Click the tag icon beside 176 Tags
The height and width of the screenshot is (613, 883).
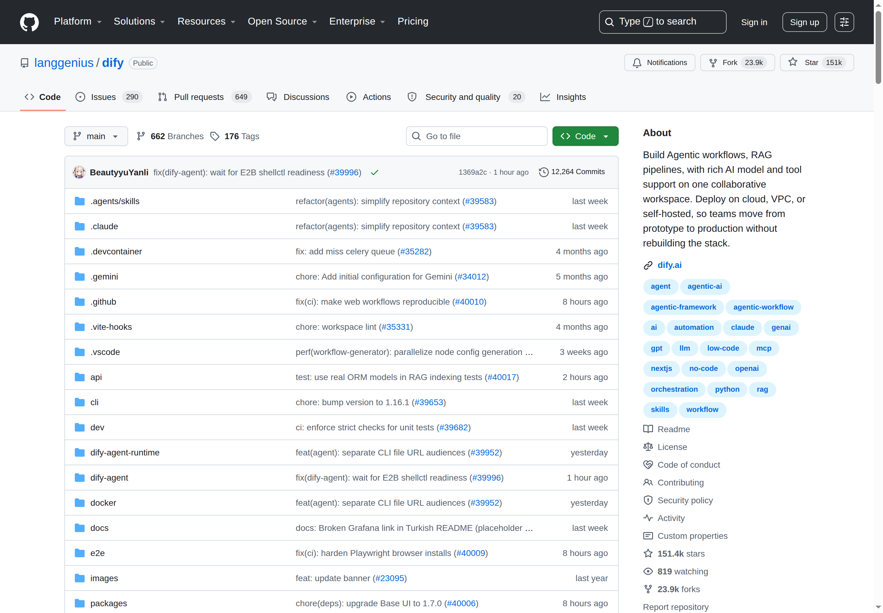pyautogui.click(x=215, y=136)
